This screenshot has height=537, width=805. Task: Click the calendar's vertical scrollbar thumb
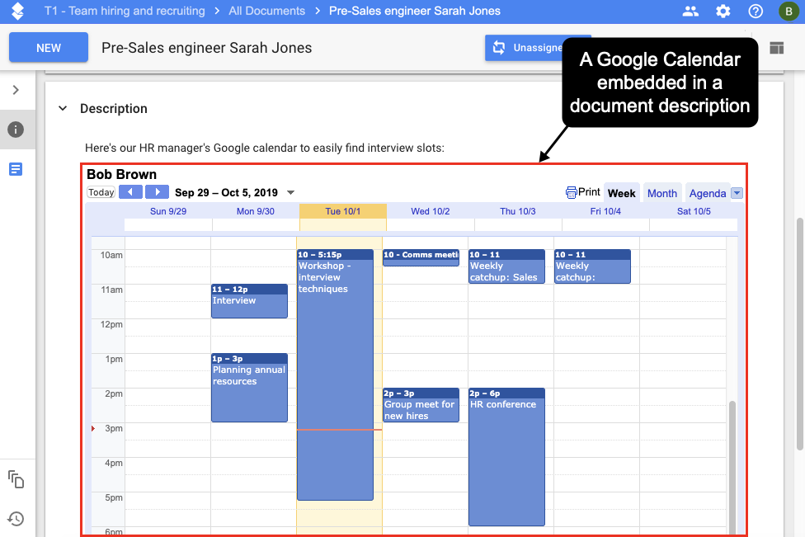(x=732, y=467)
